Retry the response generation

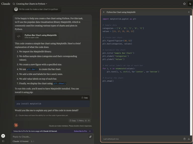80,121
